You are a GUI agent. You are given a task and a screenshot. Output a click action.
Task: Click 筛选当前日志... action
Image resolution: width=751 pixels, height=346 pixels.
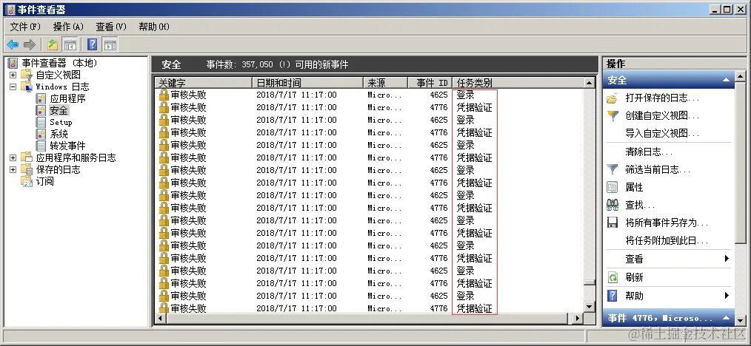click(x=658, y=169)
